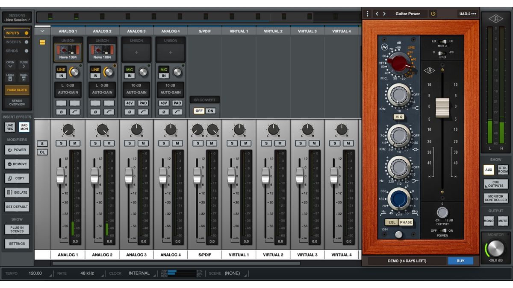Go to next plugin preset arrow
This screenshot has height=288, width=513.
(x=384, y=14)
